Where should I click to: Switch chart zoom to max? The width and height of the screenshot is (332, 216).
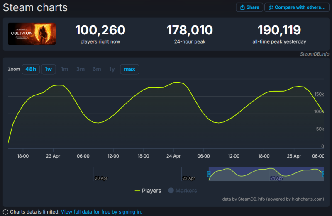129,69
